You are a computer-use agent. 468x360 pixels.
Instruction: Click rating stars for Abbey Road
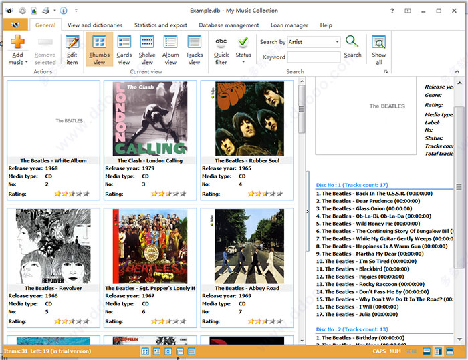pos(265,321)
